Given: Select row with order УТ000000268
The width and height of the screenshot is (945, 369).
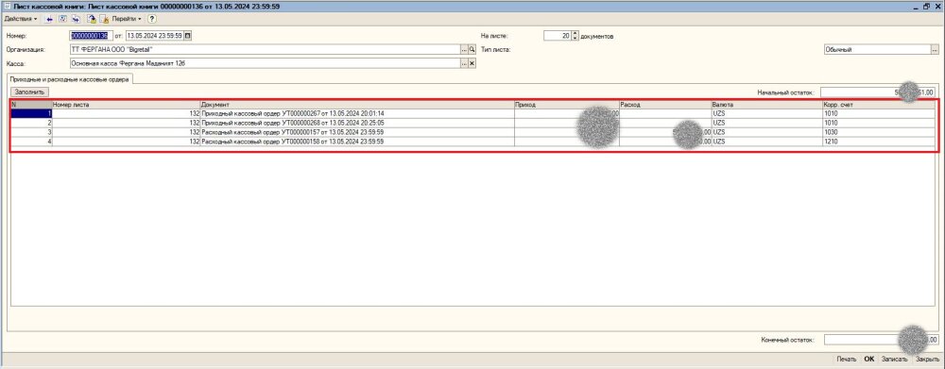Looking at the screenshot, I should pyautogui.click(x=473, y=123).
